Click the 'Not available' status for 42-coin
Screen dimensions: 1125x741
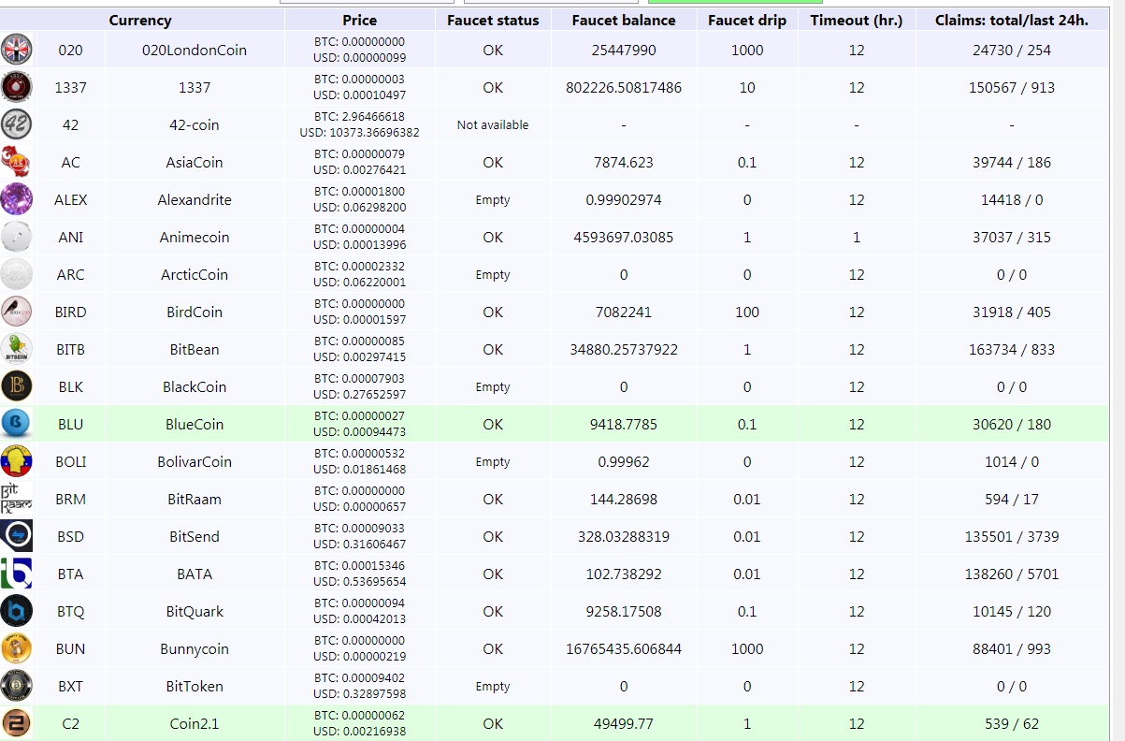click(x=493, y=124)
